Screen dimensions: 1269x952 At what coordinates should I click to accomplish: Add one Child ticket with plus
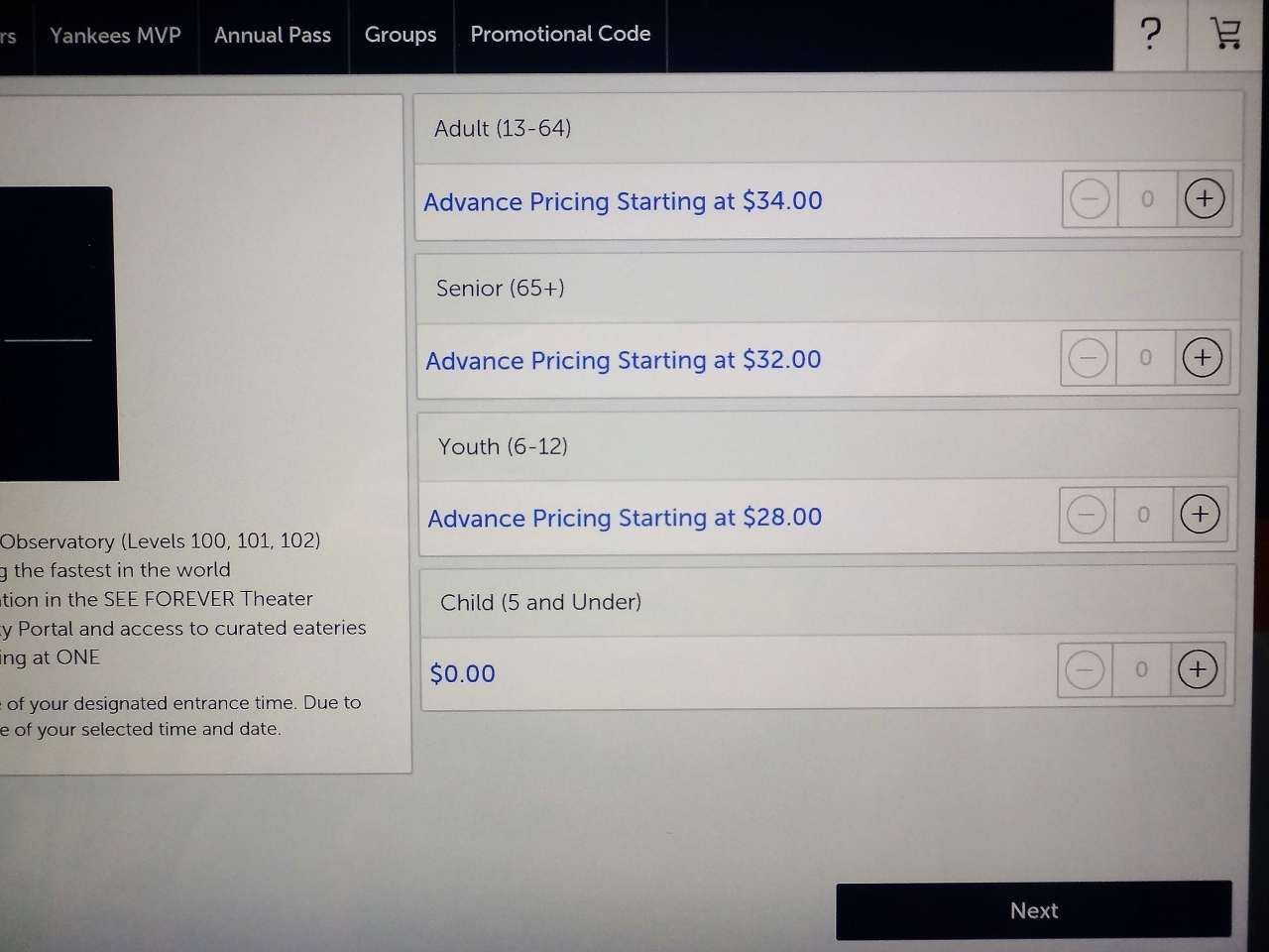click(x=1198, y=669)
